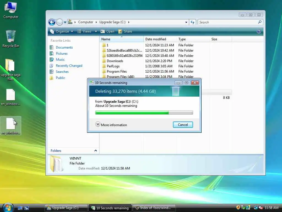
Task: Open the address bar history dropdown
Action: pyautogui.click(x=186, y=22)
